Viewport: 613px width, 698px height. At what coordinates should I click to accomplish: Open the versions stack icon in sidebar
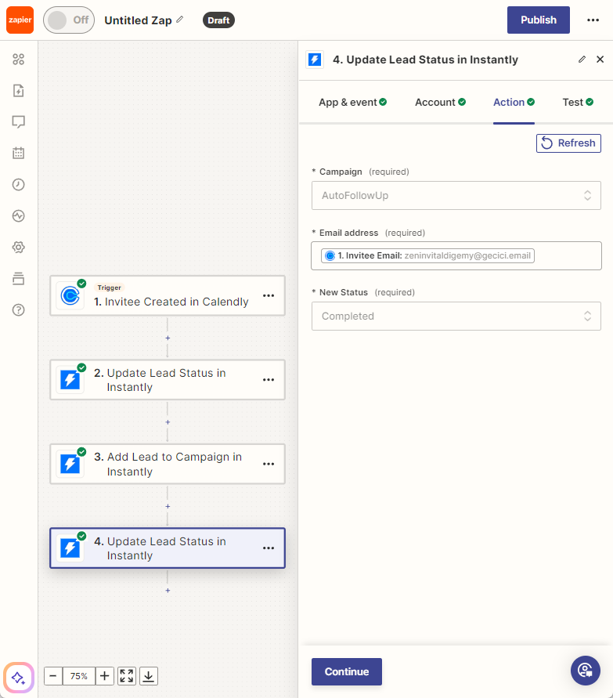click(x=18, y=279)
